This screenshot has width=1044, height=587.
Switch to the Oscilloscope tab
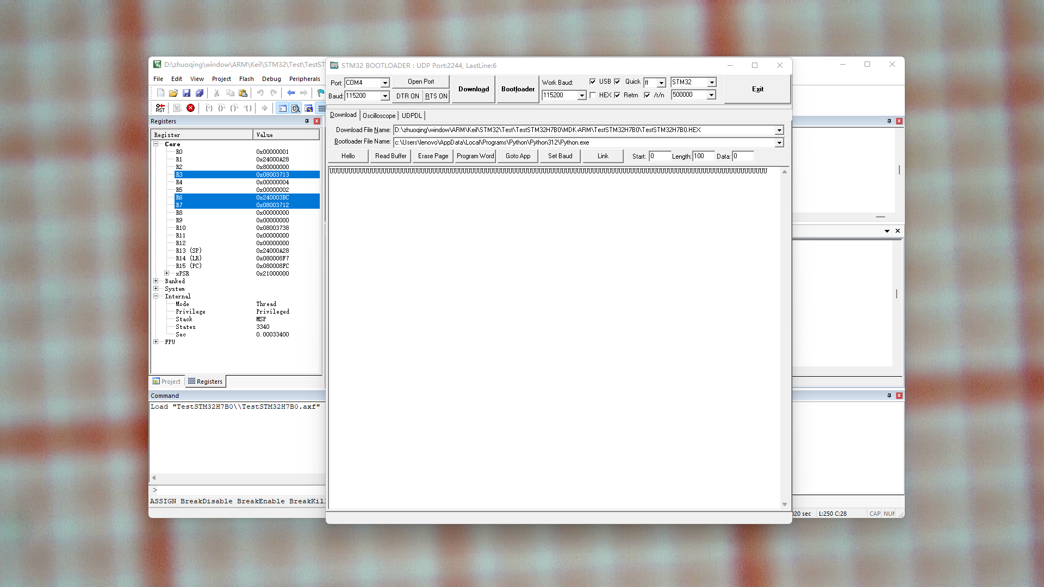pyautogui.click(x=379, y=116)
